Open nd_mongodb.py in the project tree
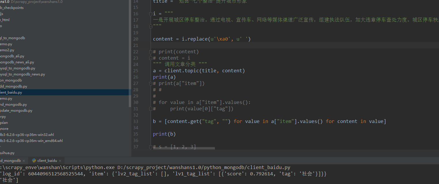439x184 pixels. click(13, 105)
